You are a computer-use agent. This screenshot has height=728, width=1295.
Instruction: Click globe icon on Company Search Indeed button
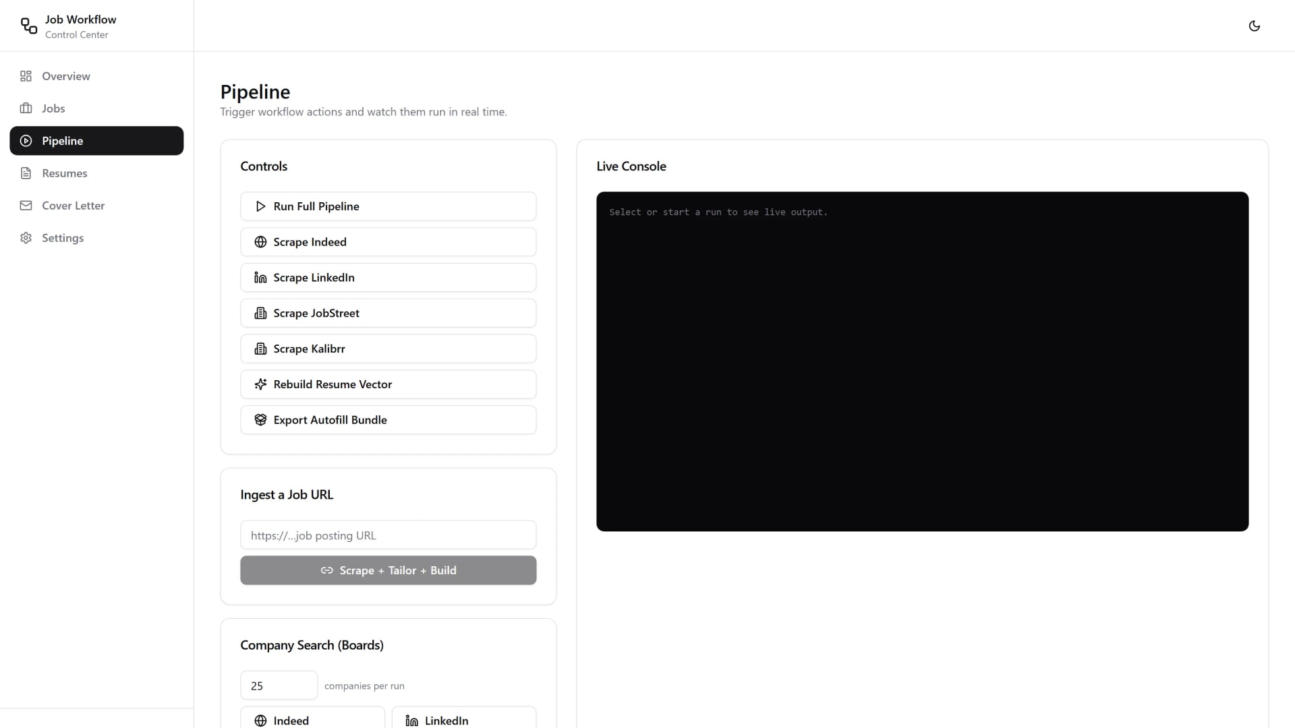[x=260, y=721]
